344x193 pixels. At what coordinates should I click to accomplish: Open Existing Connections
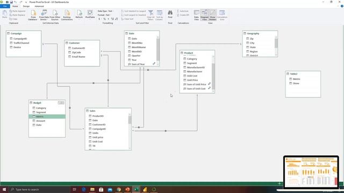click(x=67, y=15)
